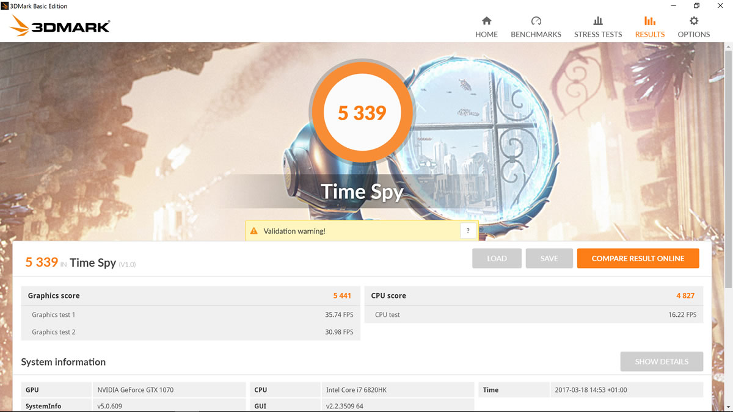Click Graphics test 1 row label
Screen dimensions: 733x412
click(x=54, y=315)
